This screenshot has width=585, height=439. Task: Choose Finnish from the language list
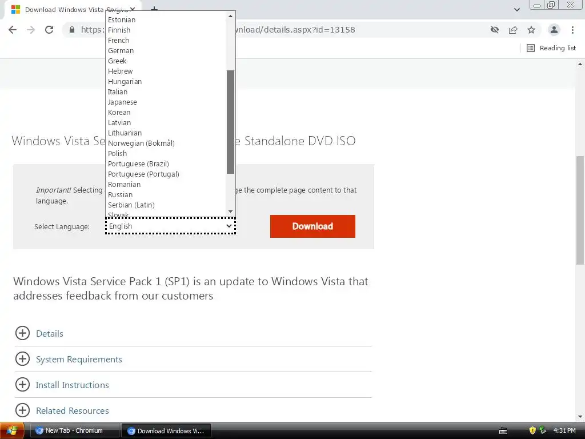[166, 30]
